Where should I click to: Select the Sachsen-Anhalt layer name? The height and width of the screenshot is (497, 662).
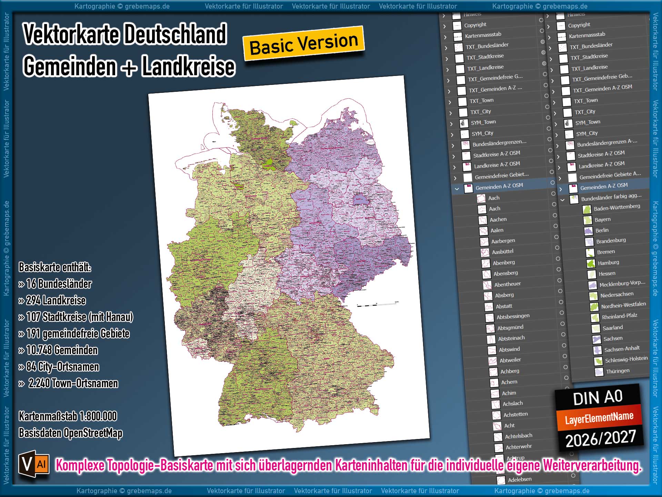622,349
